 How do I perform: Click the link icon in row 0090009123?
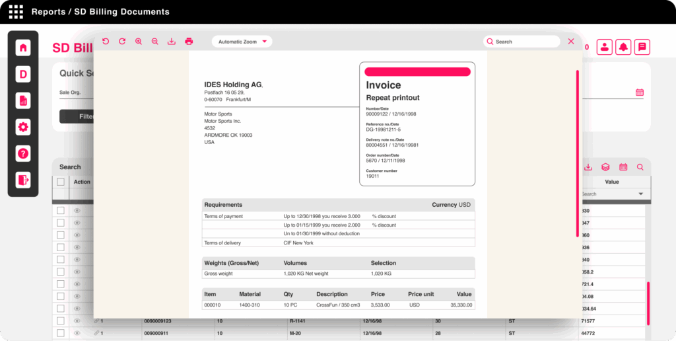(96, 321)
